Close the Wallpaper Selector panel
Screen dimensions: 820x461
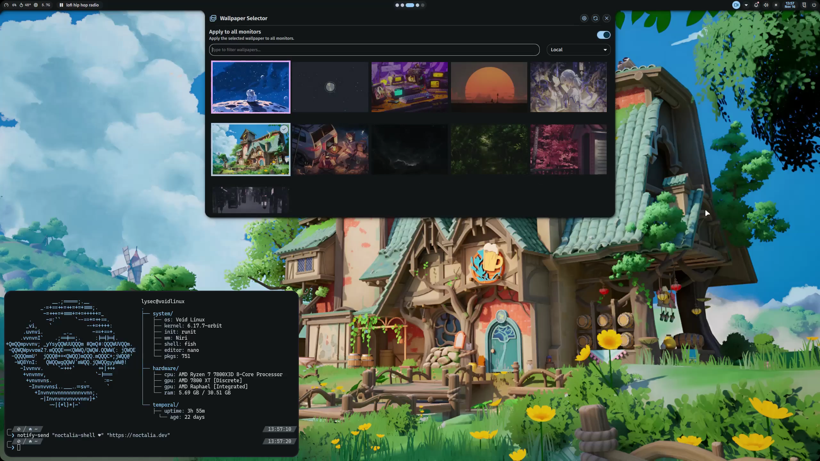tap(606, 18)
